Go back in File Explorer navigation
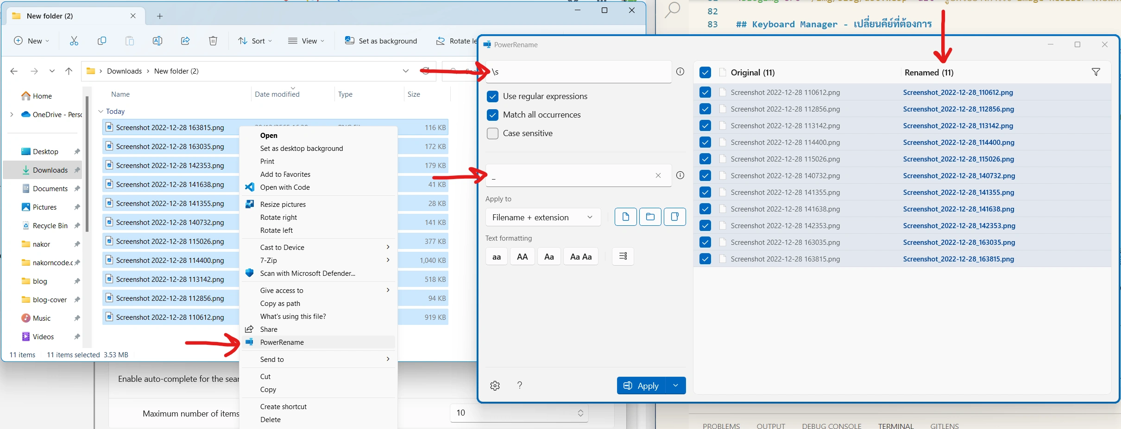This screenshot has height=429, width=1121. point(14,71)
